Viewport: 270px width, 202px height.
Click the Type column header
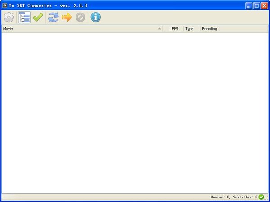[192, 29]
